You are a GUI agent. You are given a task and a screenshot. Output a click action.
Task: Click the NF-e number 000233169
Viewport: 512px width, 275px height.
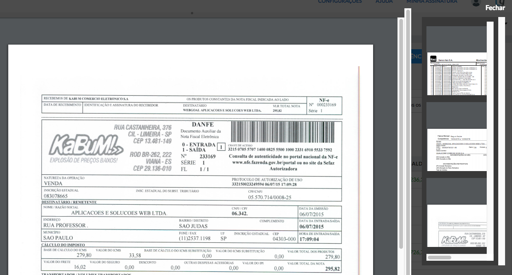click(x=326, y=105)
